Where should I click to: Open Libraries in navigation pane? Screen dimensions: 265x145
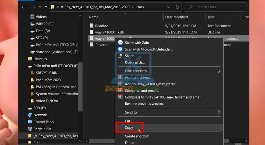coord(40,59)
